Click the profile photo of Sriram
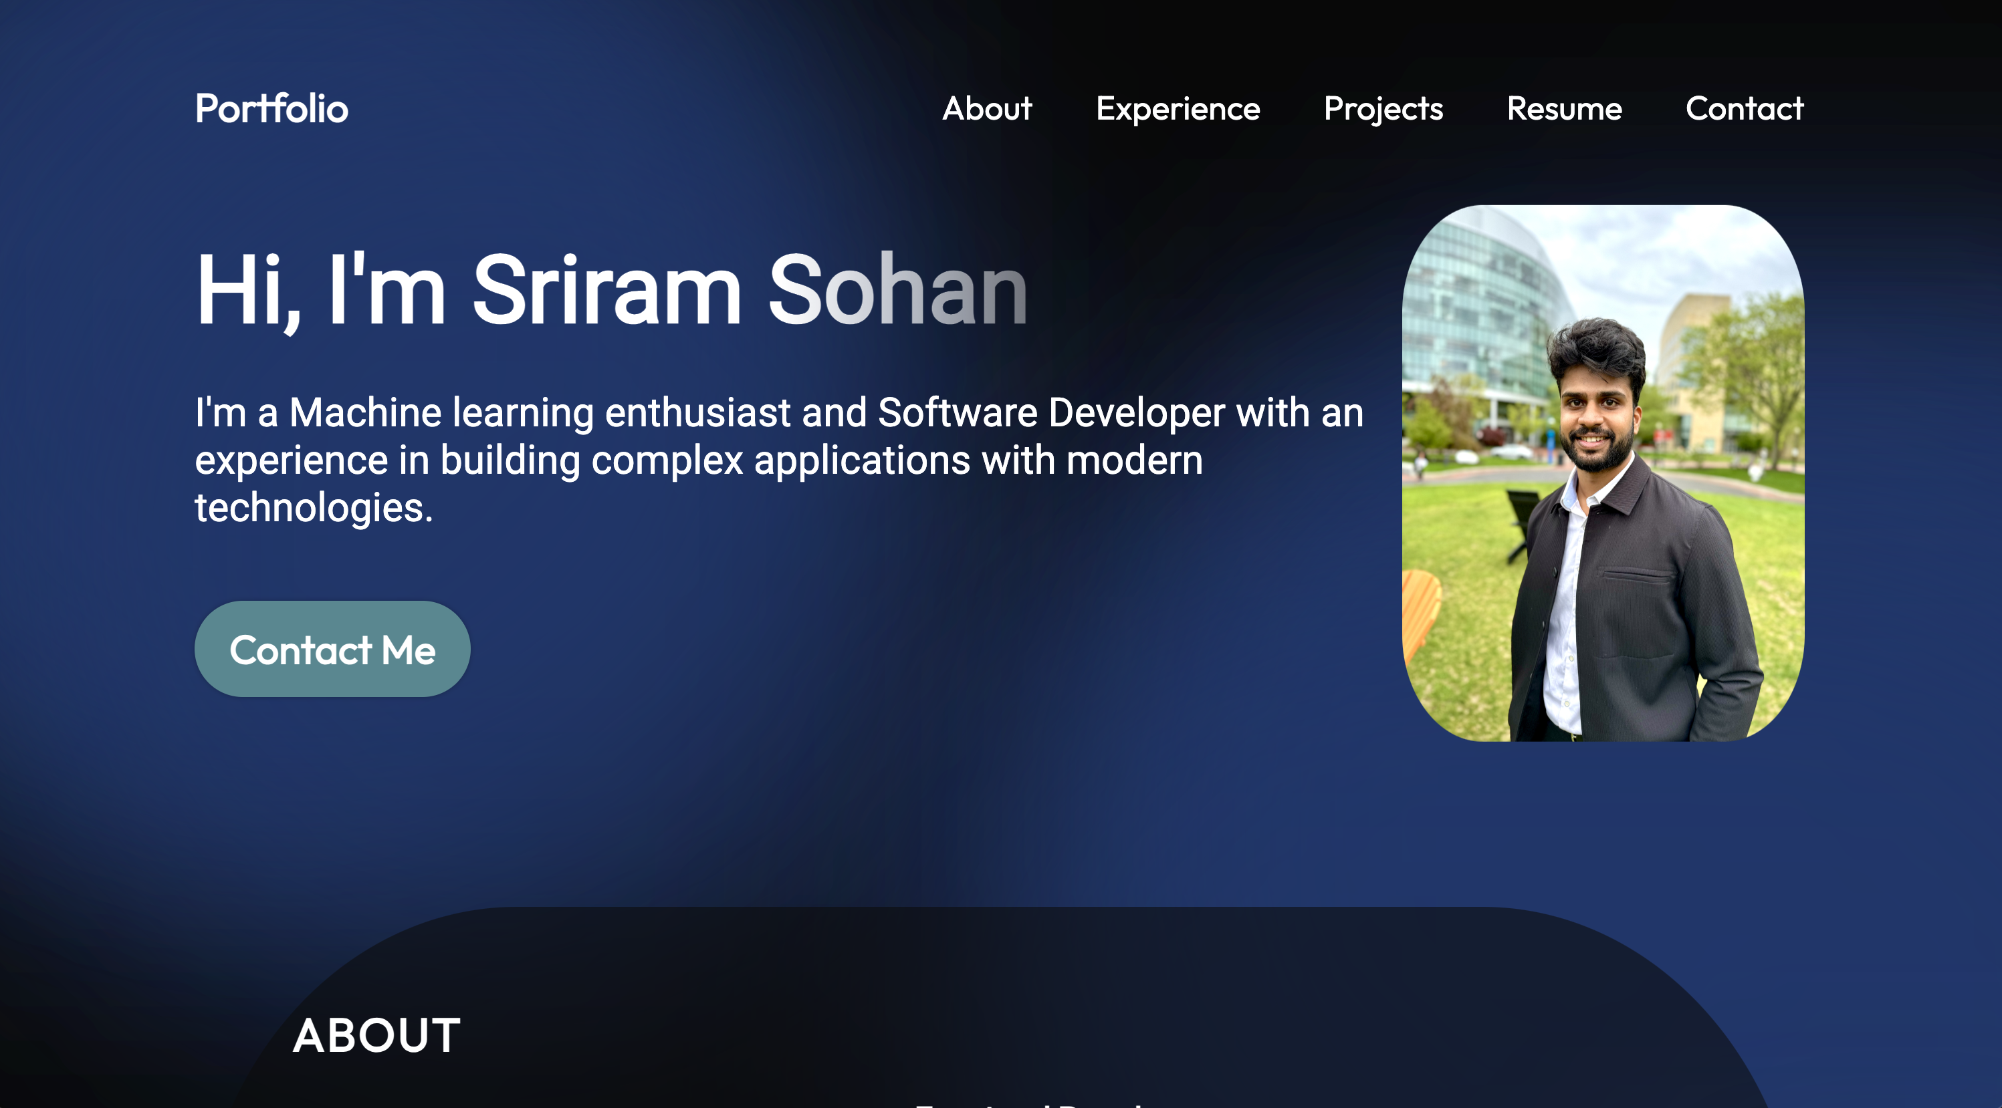Image resolution: width=2002 pixels, height=1108 pixels. (x=1603, y=472)
